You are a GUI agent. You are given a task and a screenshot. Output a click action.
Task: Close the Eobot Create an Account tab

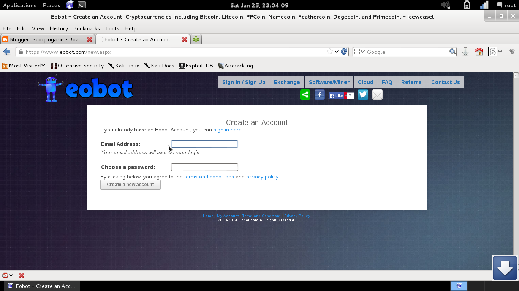[x=185, y=39]
